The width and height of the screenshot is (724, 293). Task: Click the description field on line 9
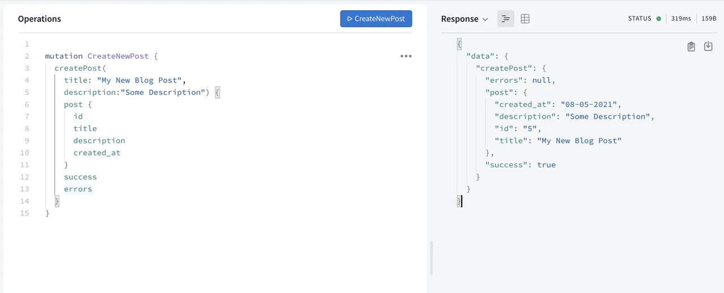(99, 140)
